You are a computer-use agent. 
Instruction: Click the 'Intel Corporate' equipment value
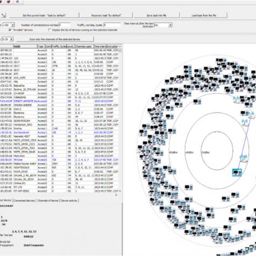pyautogui.click(x=34, y=245)
